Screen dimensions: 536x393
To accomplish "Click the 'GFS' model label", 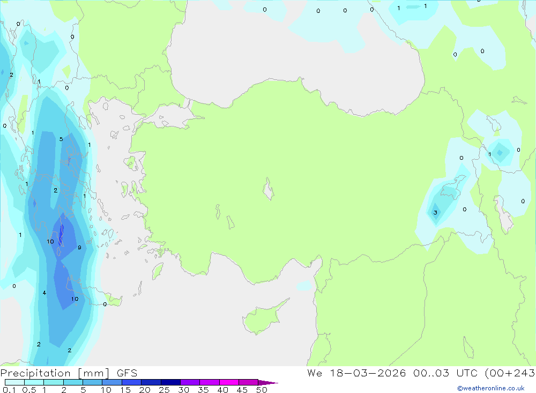I will pyautogui.click(x=127, y=373).
